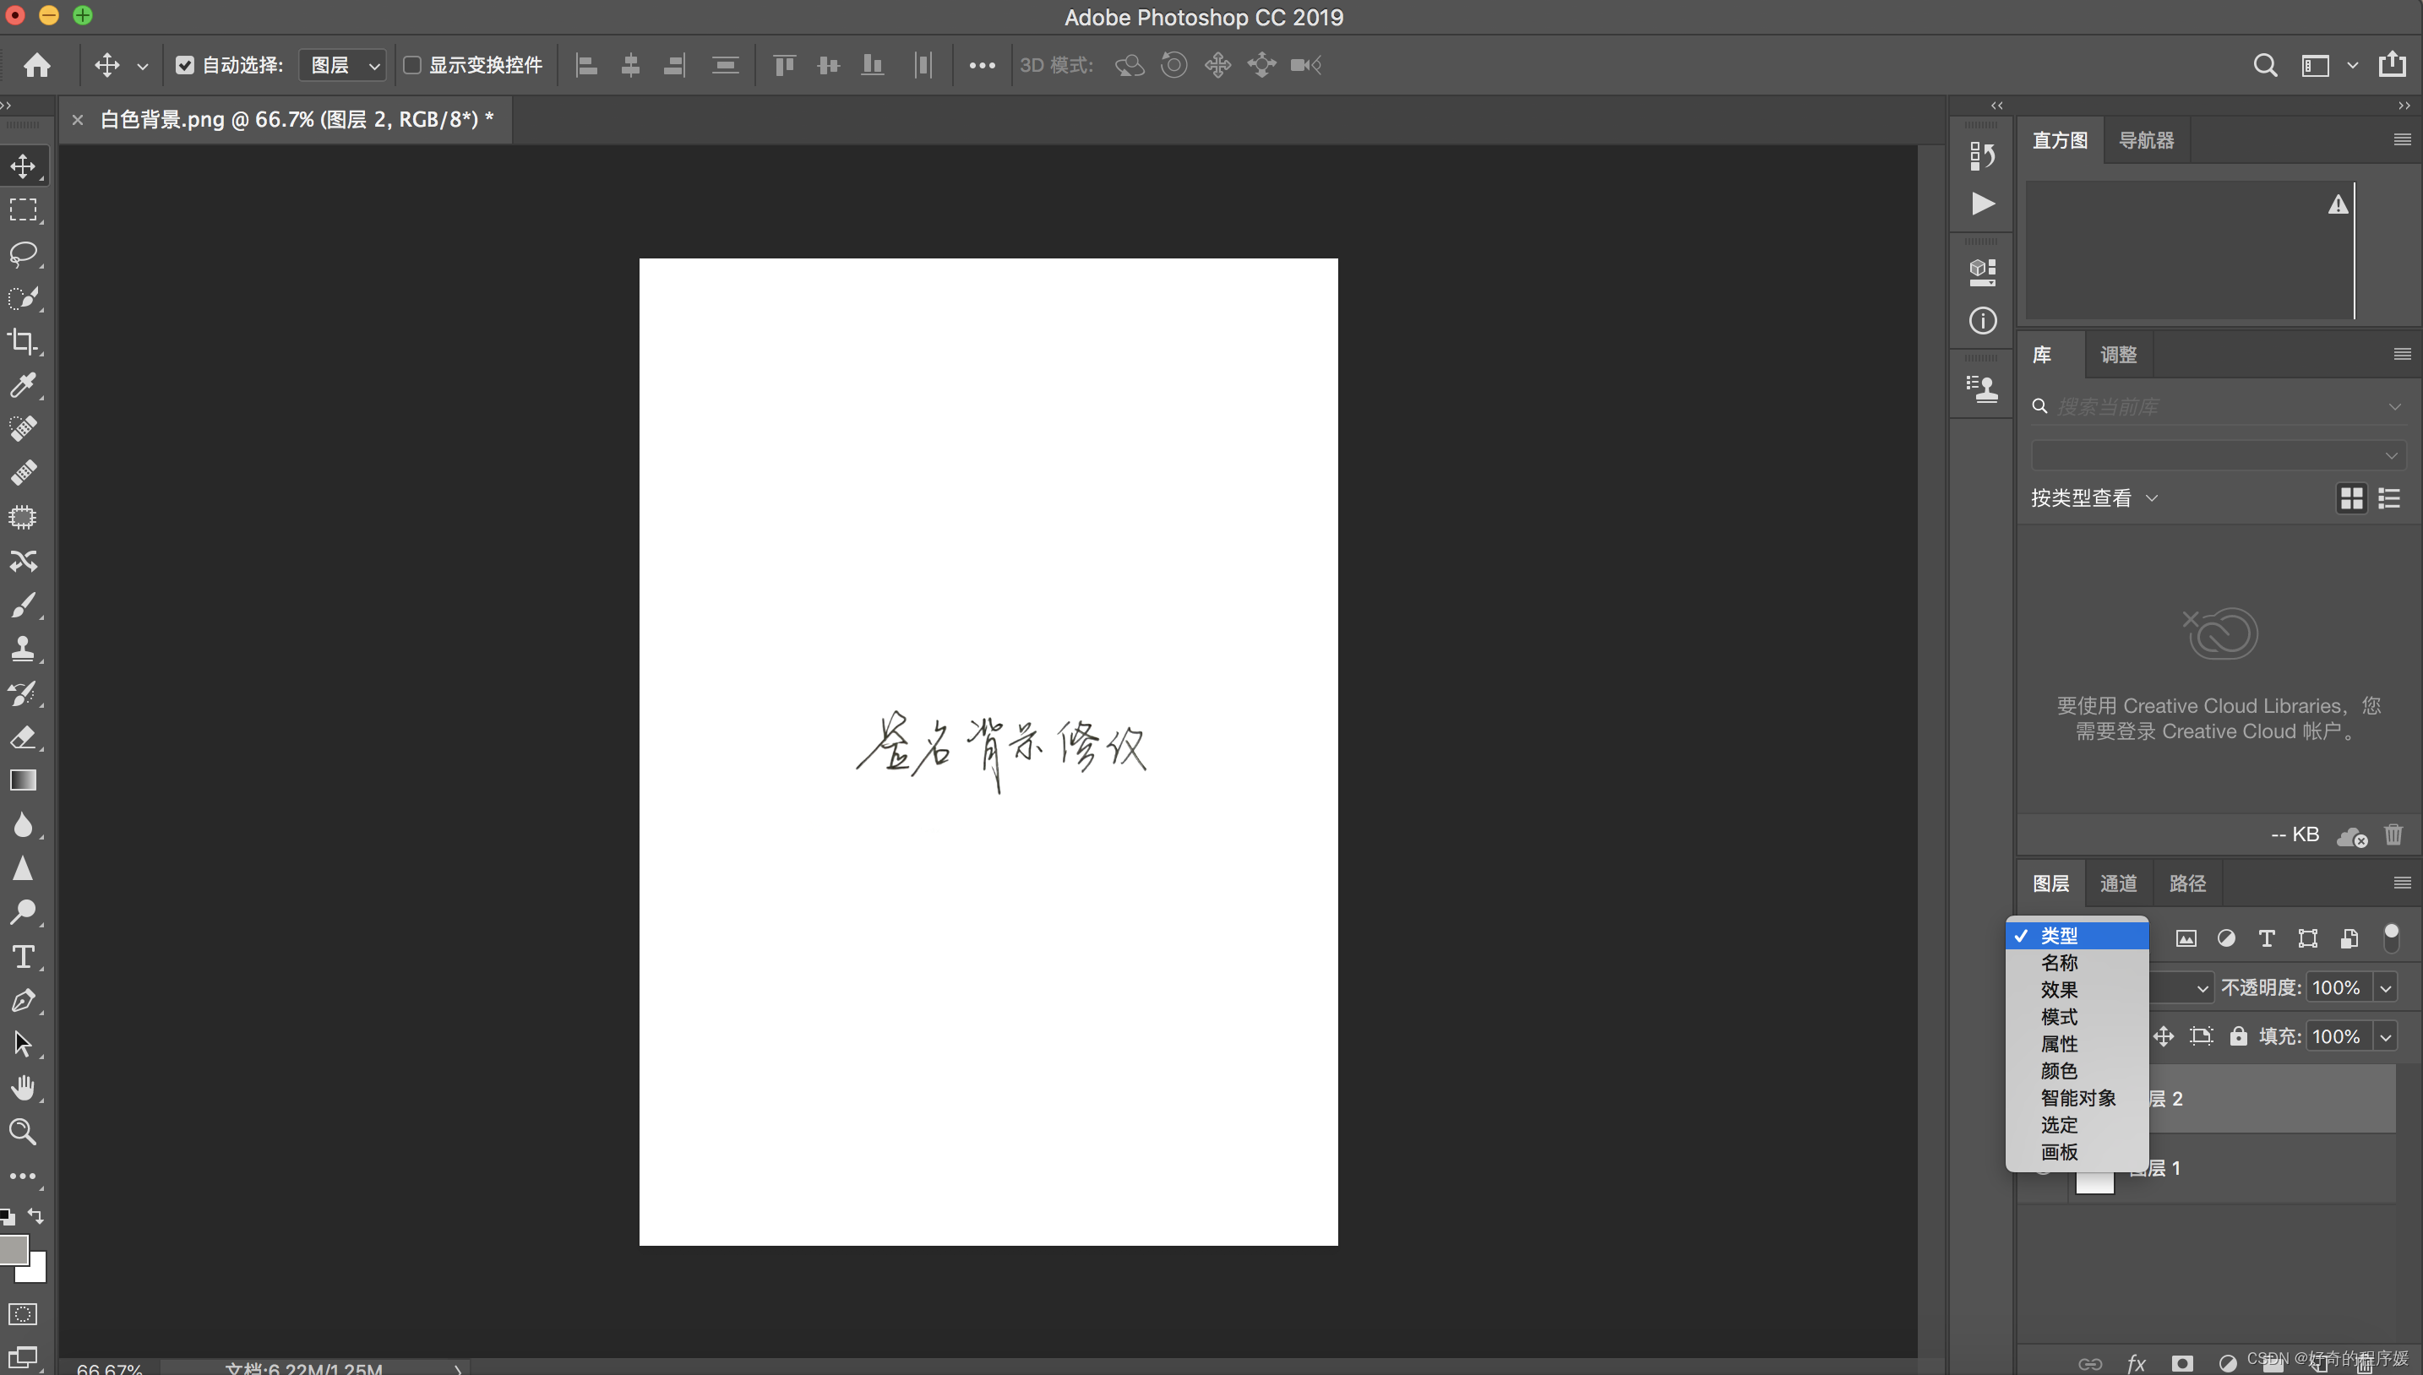Select the Lasso tool
2423x1375 pixels.
click(23, 253)
